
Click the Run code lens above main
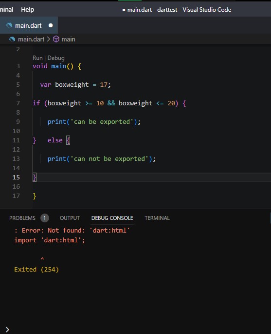pyautogui.click(x=37, y=58)
